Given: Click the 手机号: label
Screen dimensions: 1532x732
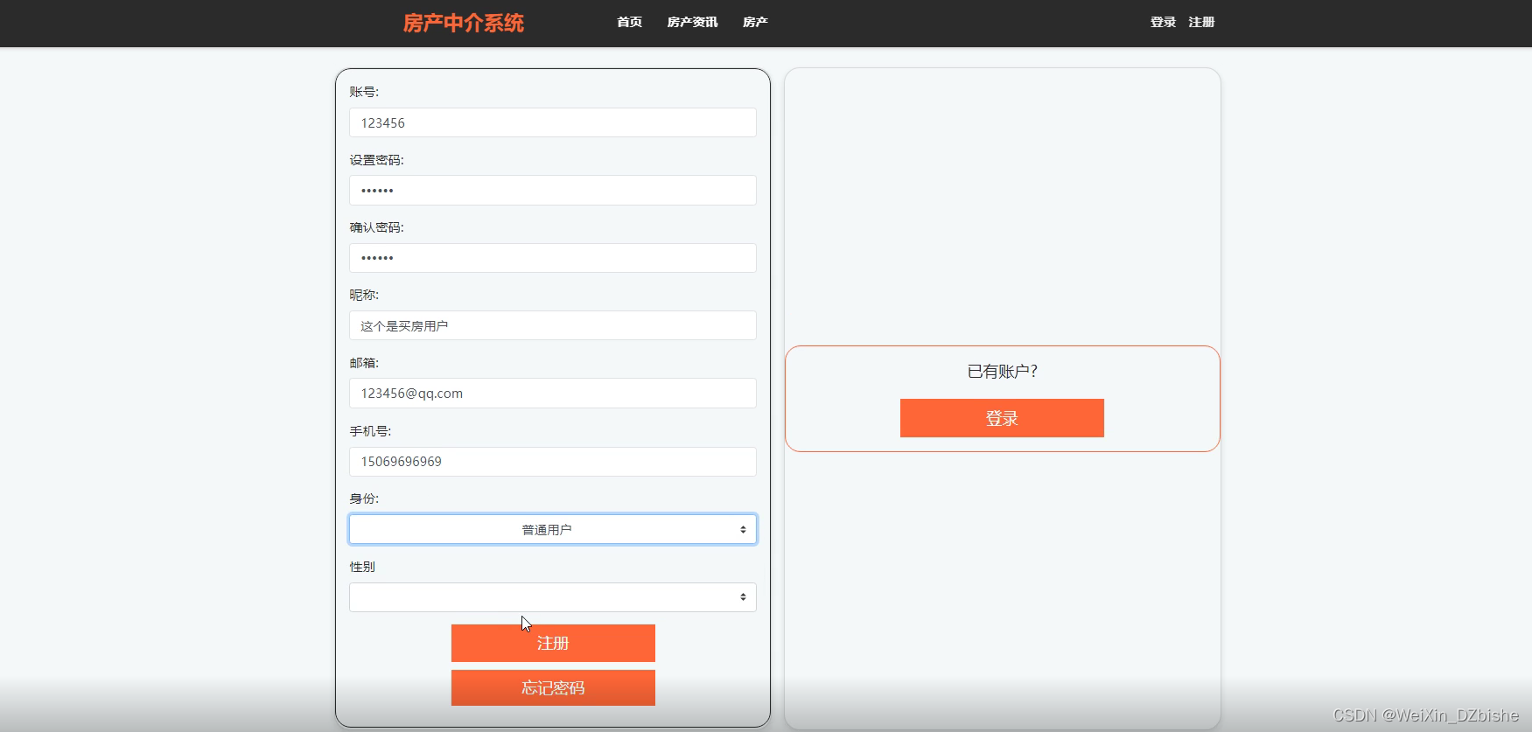Looking at the screenshot, I should pos(371,431).
